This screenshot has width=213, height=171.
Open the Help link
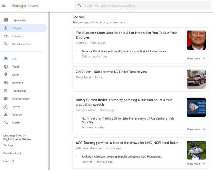[x=6, y=161]
